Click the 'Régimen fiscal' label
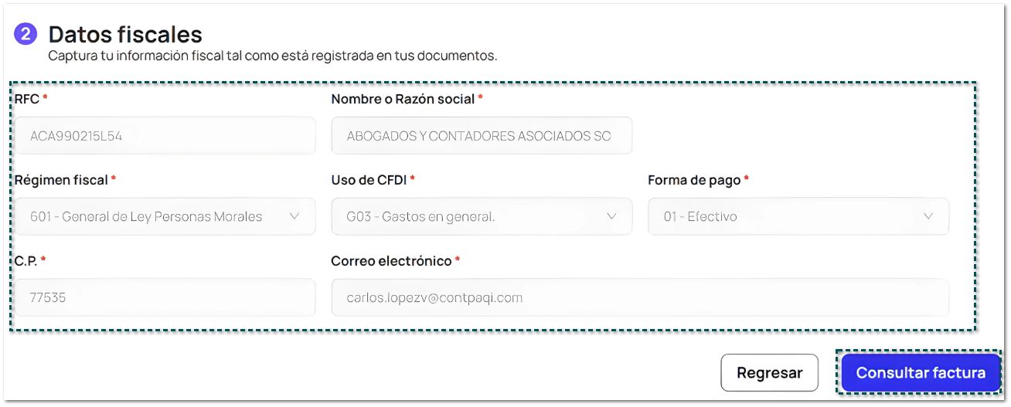 [61, 179]
